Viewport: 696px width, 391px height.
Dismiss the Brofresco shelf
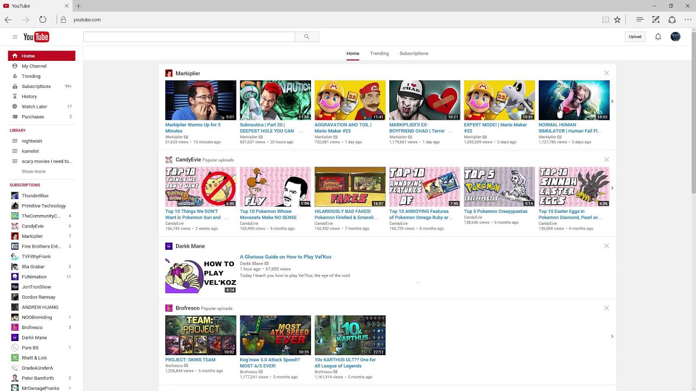(607, 308)
